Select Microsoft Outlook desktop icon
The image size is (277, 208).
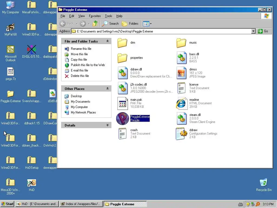[11, 53]
